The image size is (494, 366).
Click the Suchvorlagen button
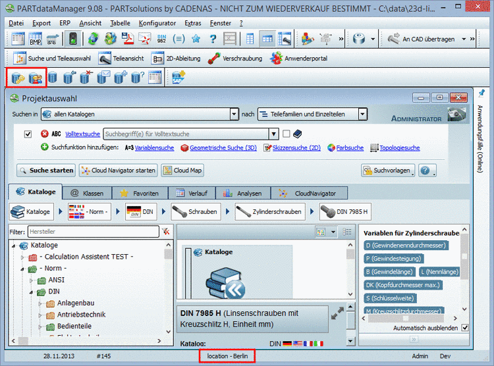[388, 170]
